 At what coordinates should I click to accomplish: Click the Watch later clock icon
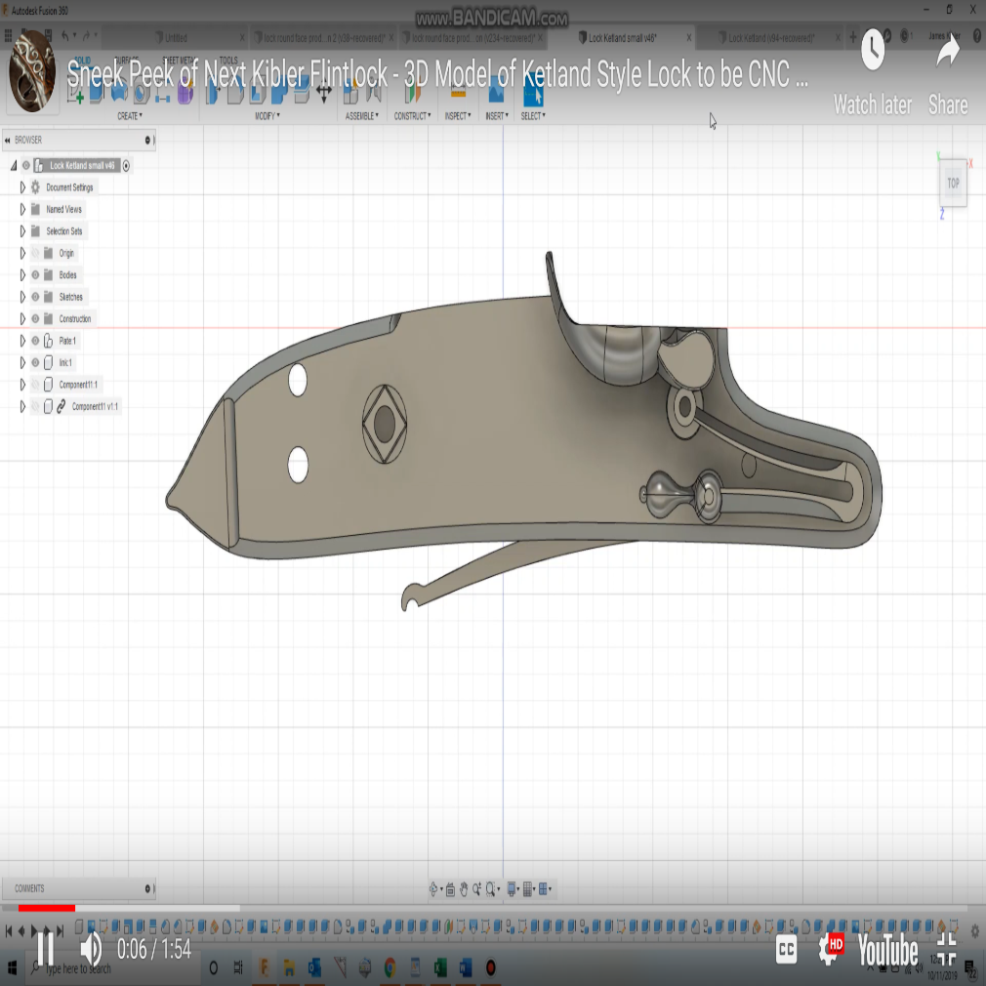coord(873,50)
